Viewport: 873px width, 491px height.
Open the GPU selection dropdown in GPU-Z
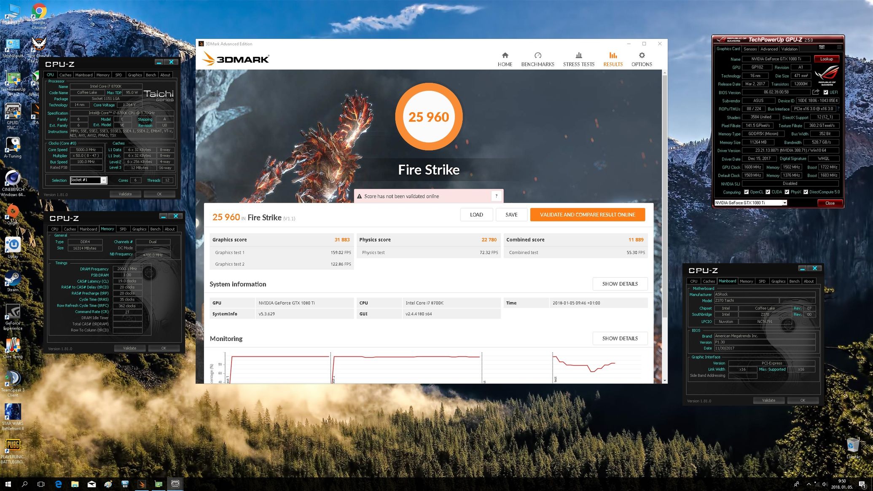pos(784,203)
